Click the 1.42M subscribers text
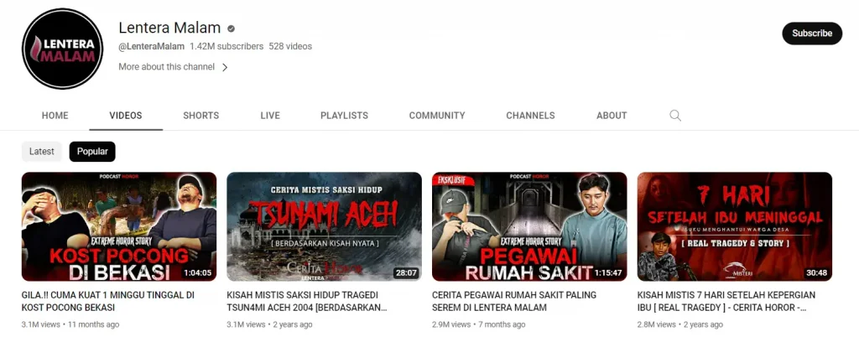 [226, 46]
